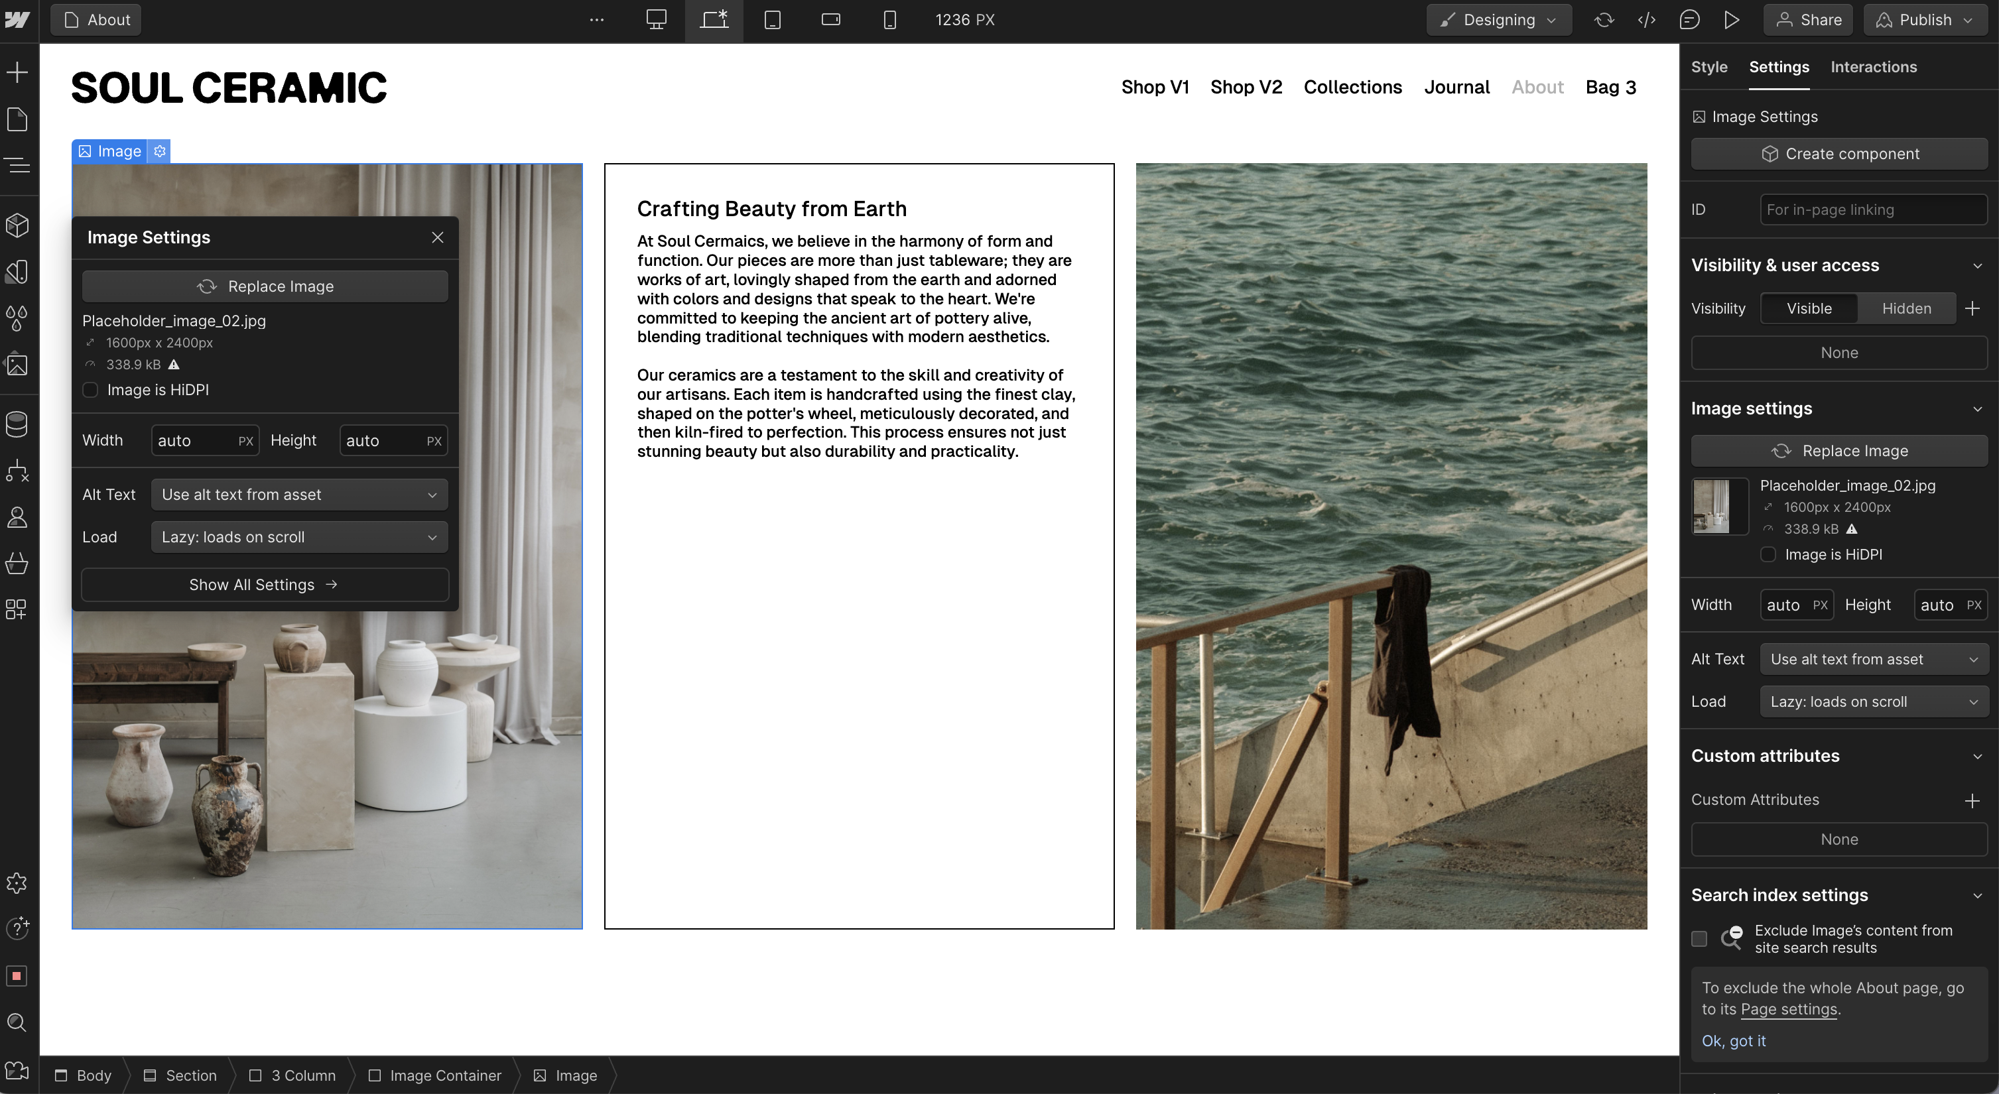Enable Image is HiDPI in floating panel
Viewport: 1999px width, 1094px height.
91,389
